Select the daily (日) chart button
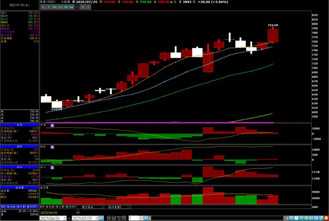The height and width of the screenshot is (221, 329). (77, 7)
